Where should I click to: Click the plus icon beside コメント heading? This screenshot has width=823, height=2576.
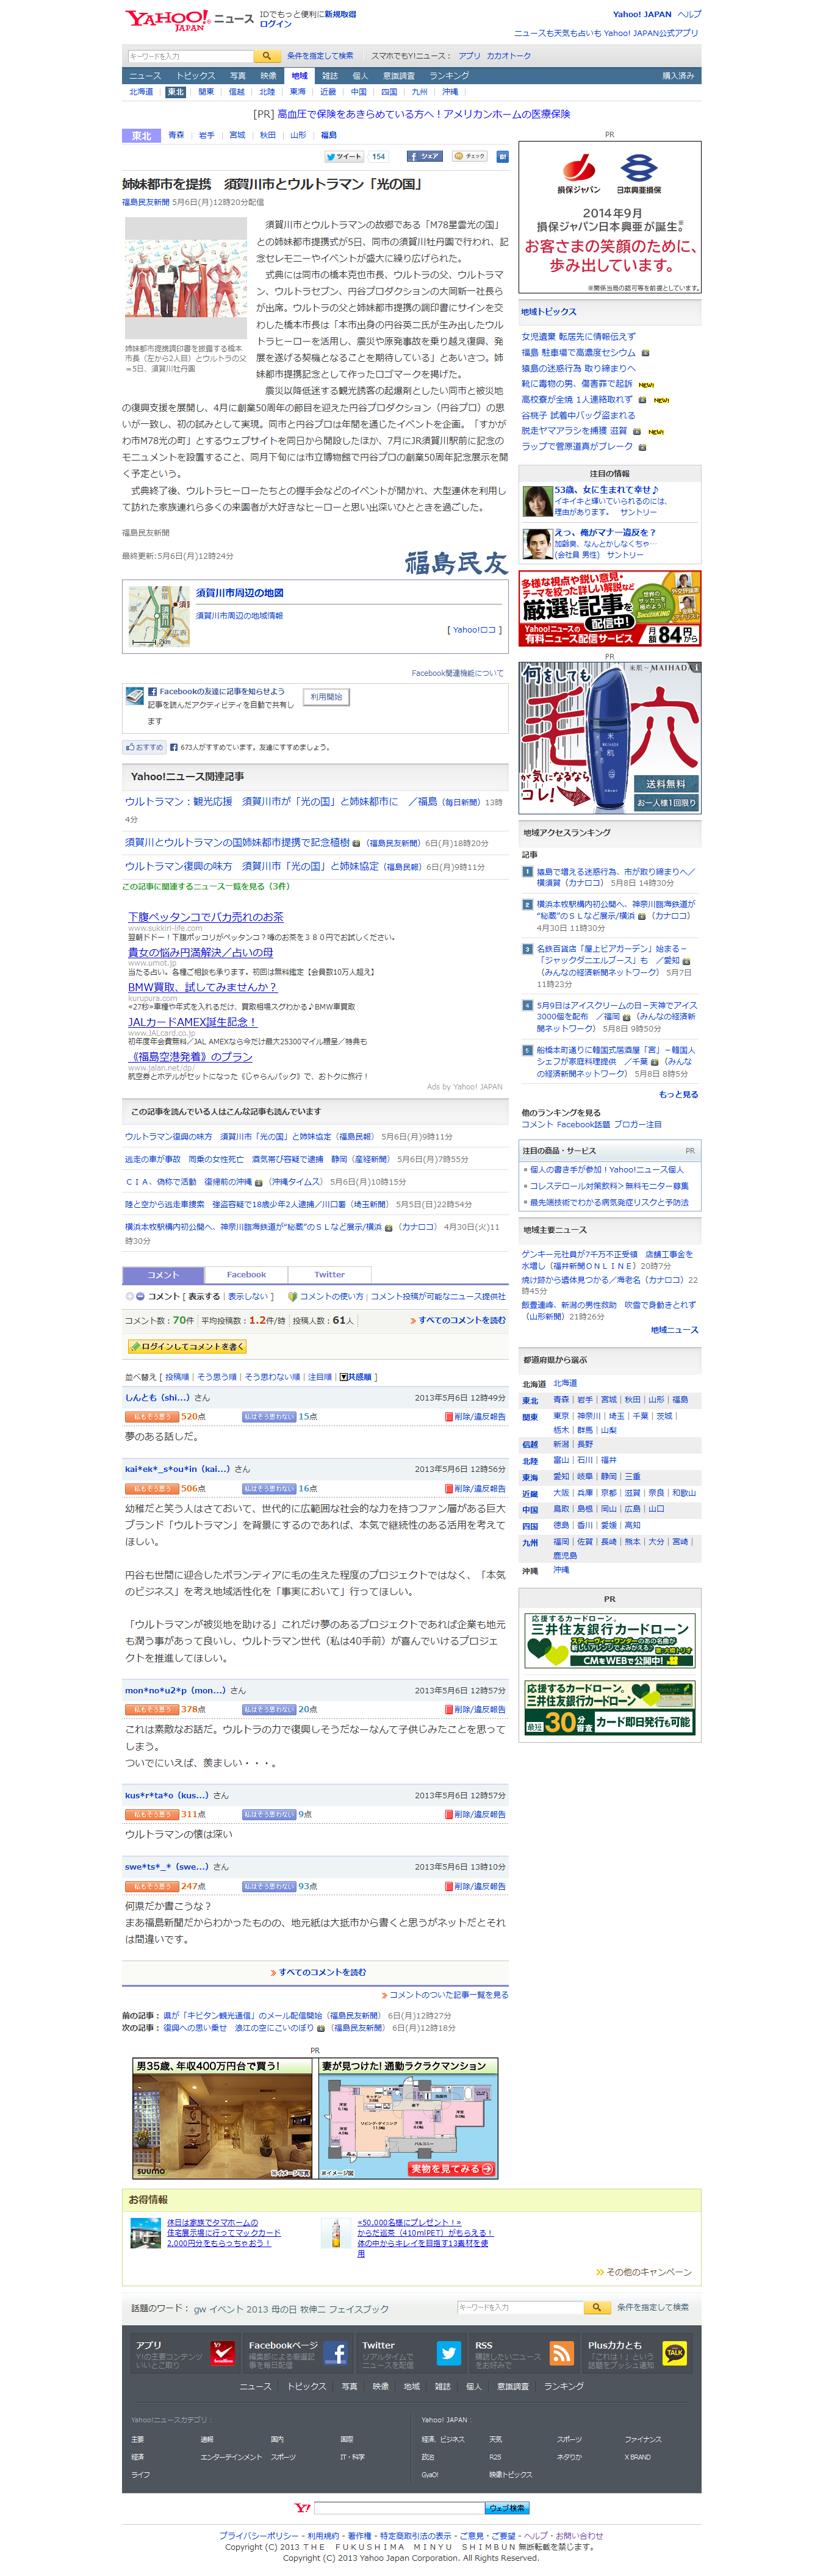(x=129, y=1296)
